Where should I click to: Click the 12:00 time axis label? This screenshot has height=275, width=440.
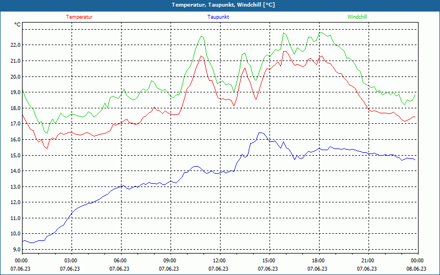pos(219,260)
